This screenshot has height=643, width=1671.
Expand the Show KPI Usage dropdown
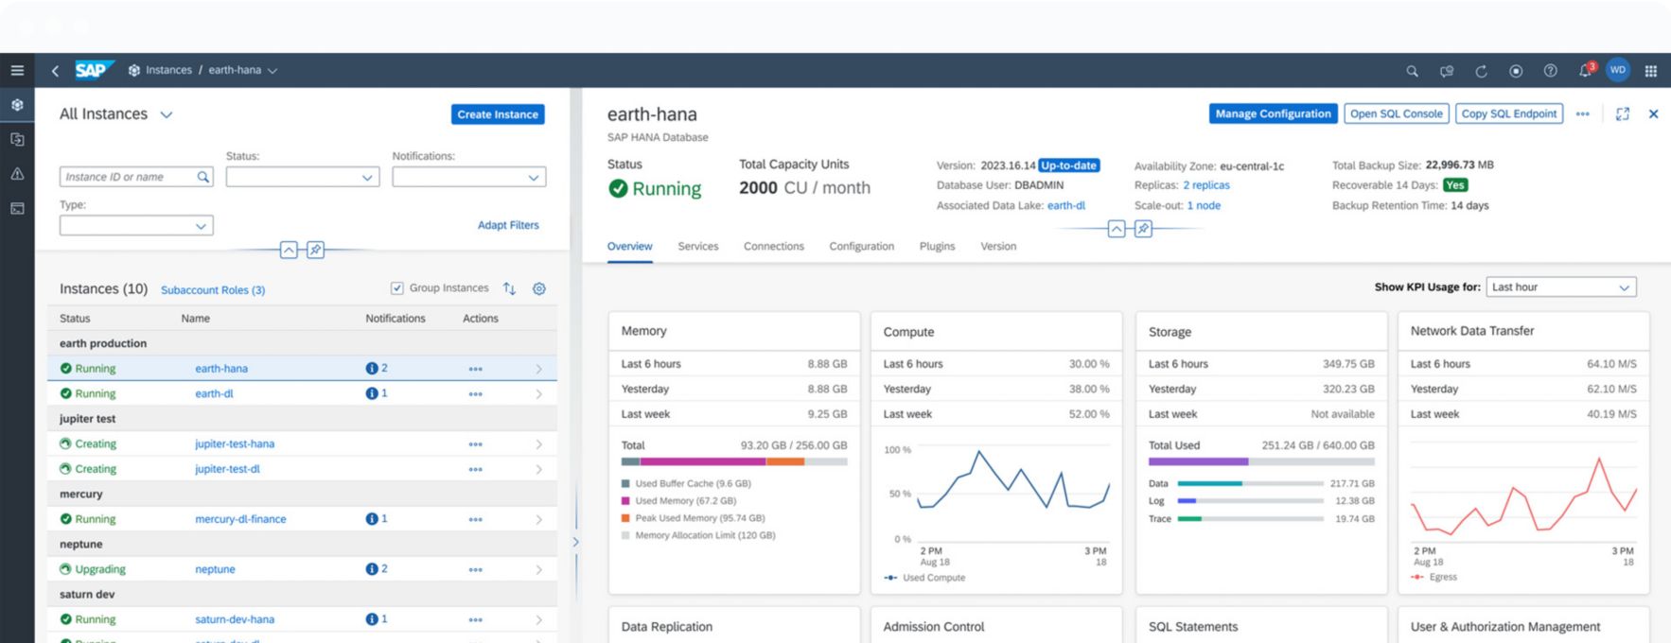pyautogui.click(x=1560, y=287)
